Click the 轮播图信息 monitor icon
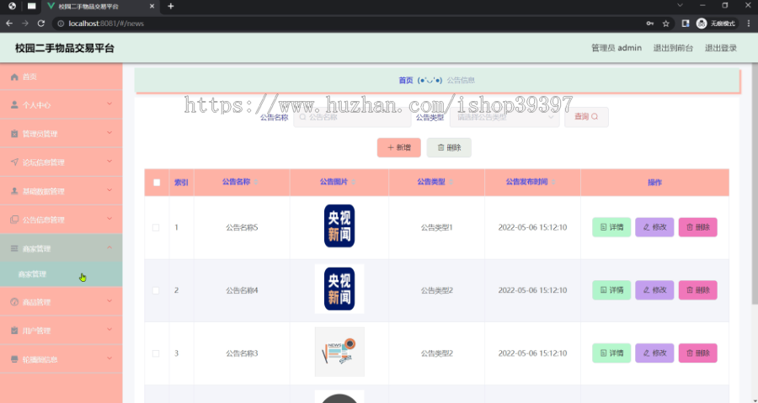This screenshot has height=403, width=758. tap(14, 359)
